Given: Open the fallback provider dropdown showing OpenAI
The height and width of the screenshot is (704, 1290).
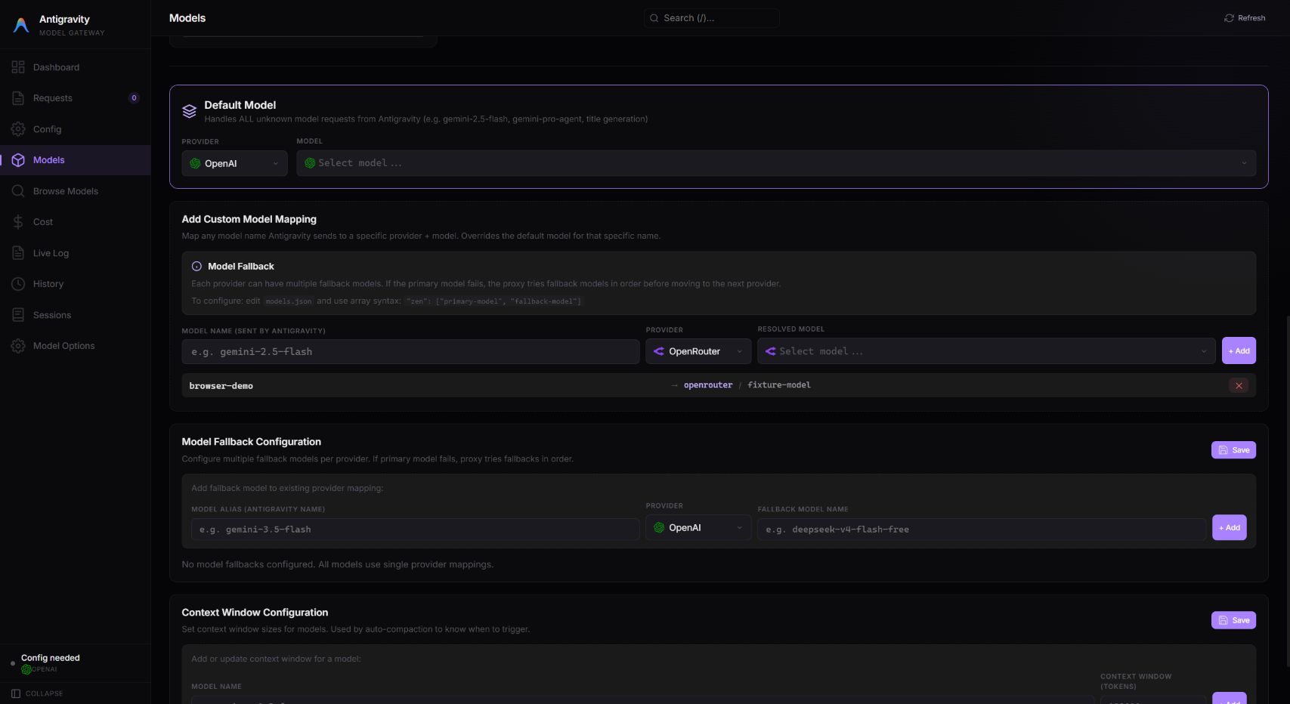Looking at the screenshot, I should (x=698, y=528).
